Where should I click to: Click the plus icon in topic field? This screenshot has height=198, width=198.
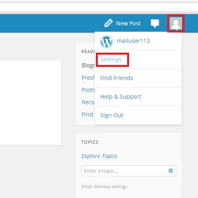pyautogui.click(x=171, y=171)
